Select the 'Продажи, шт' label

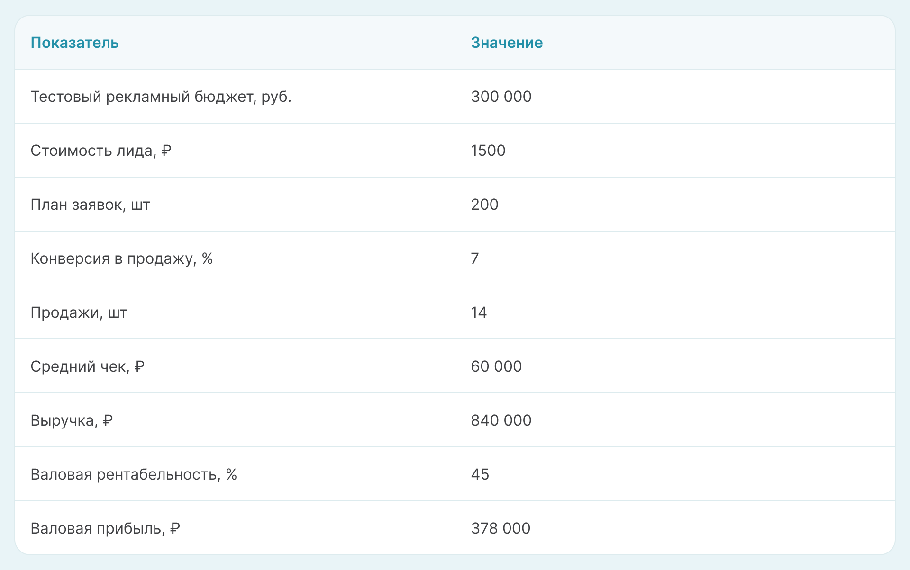click(x=79, y=312)
